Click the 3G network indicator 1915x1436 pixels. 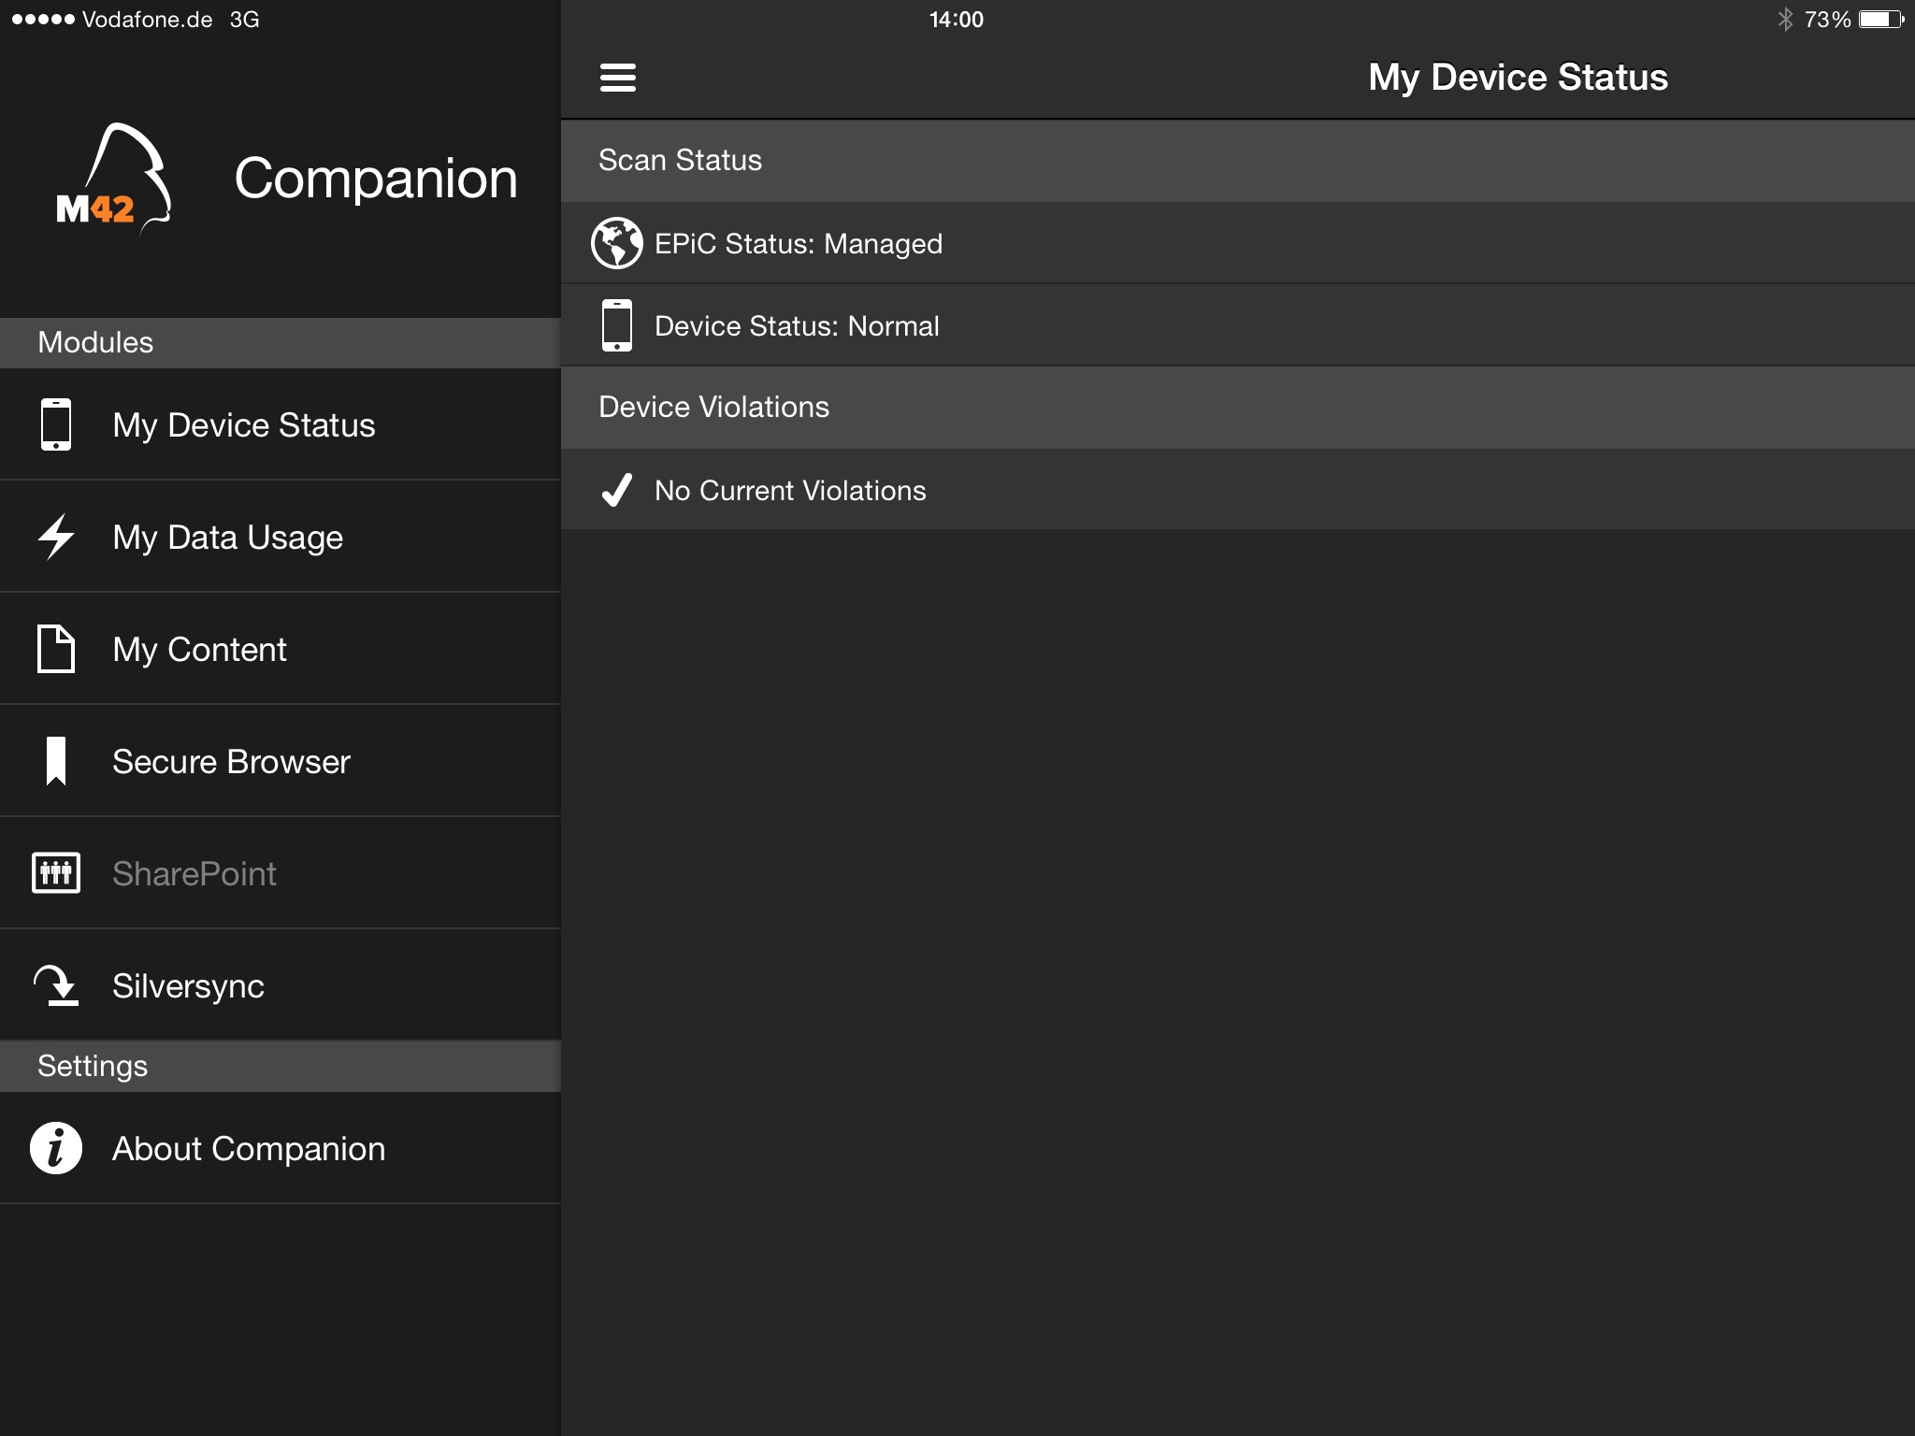pos(245,20)
